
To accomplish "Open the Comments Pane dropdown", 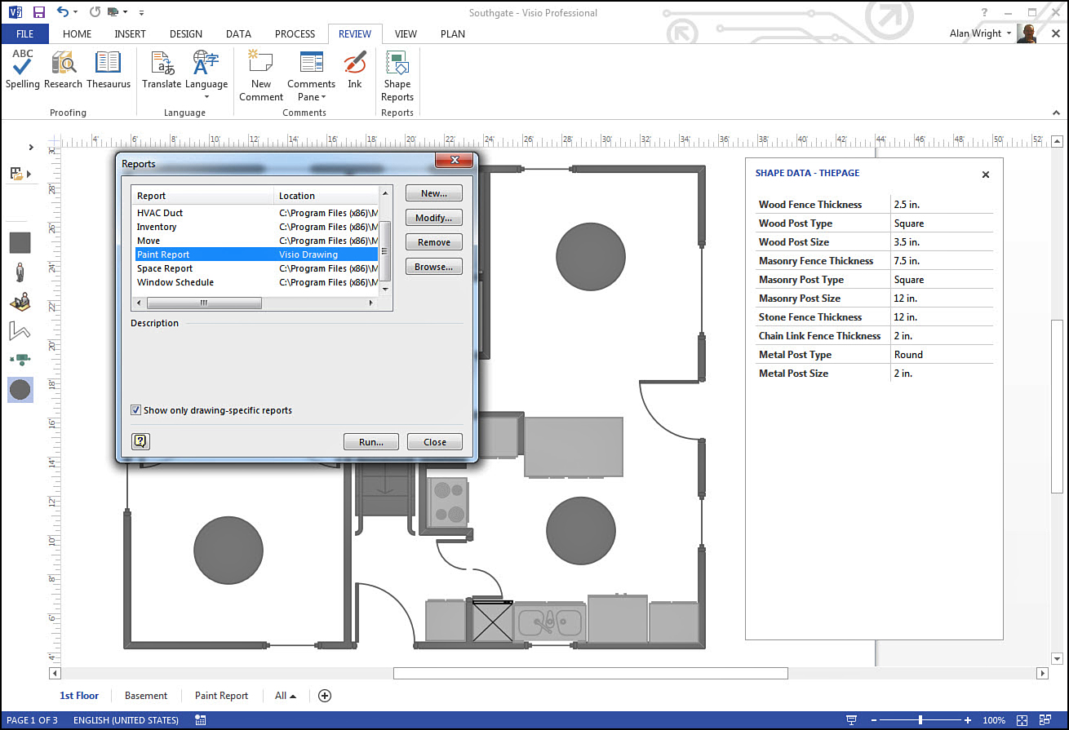I will [311, 75].
